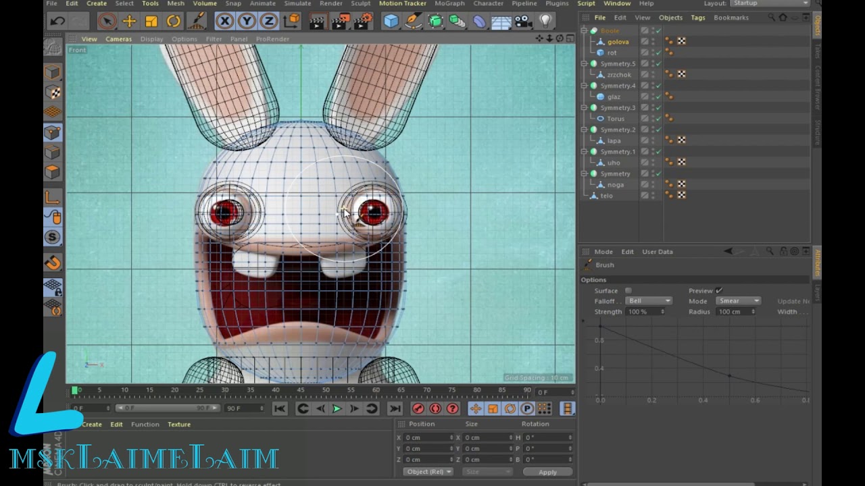Toggle Y axis lock
Image resolution: width=865 pixels, height=486 pixels.
tap(247, 21)
